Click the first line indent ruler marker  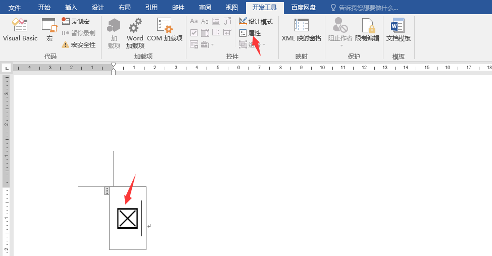click(x=113, y=65)
